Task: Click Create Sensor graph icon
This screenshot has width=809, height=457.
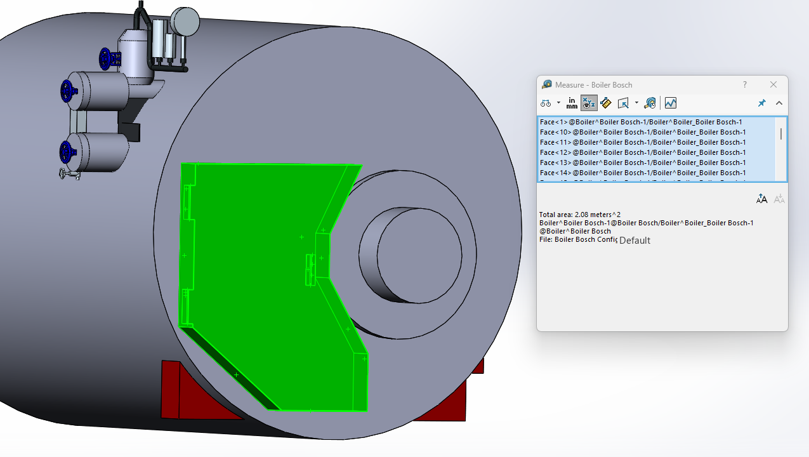Action: (671, 103)
